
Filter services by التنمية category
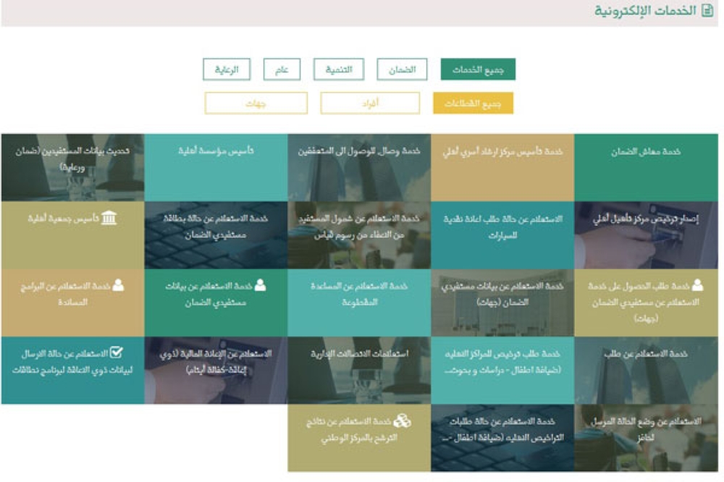click(x=339, y=69)
